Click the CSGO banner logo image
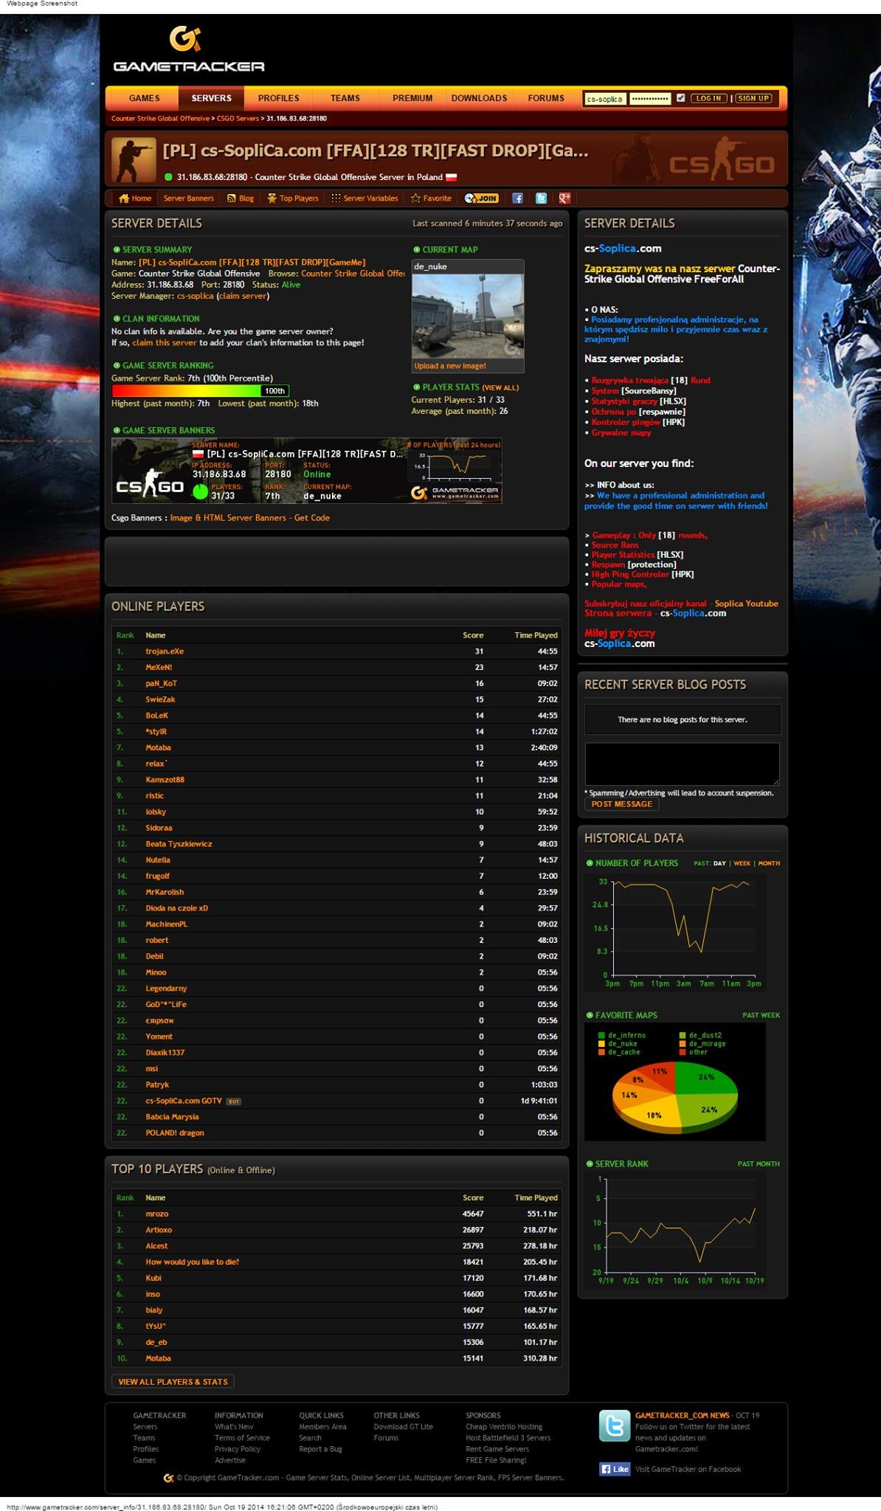The height and width of the screenshot is (1511, 881). click(x=150, y=485)
